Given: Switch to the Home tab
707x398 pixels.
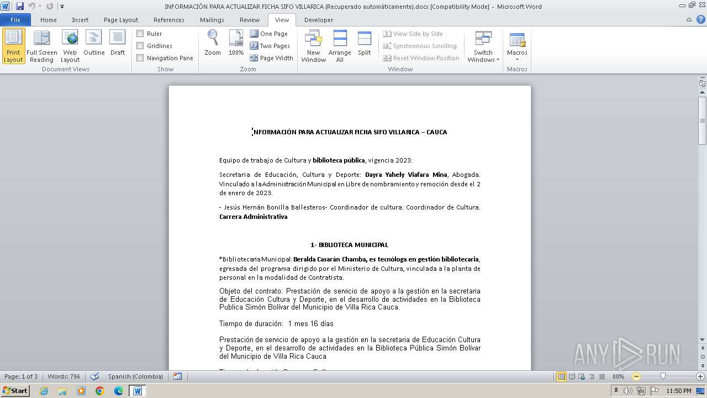Looking at the screenshot, I should click(x=49, y=20).
